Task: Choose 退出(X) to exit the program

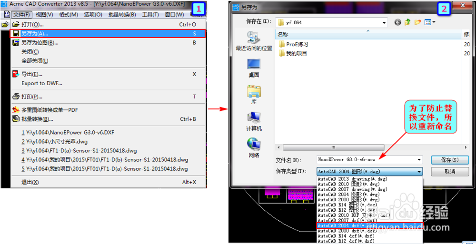Action: pyautogui.click(x=109, y=182)
